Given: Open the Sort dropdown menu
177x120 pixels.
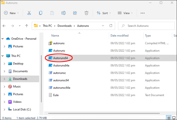Looking at the screenshot, I should 104,13.
